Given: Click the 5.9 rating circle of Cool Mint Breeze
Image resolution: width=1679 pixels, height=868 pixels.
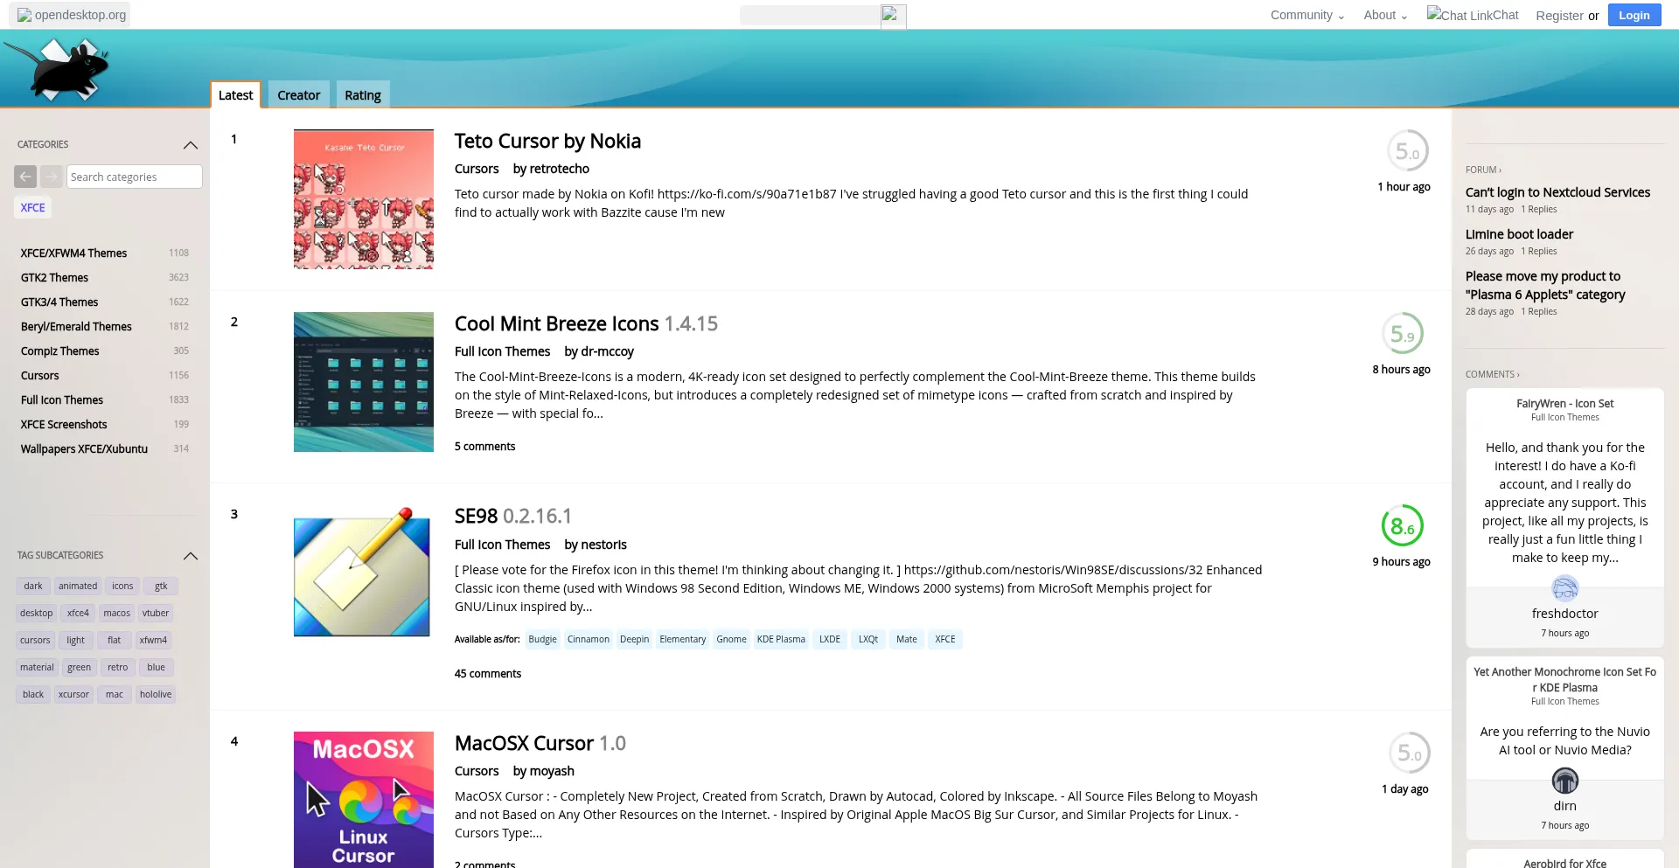Looking at the screenshot, I should [1402, 334].
